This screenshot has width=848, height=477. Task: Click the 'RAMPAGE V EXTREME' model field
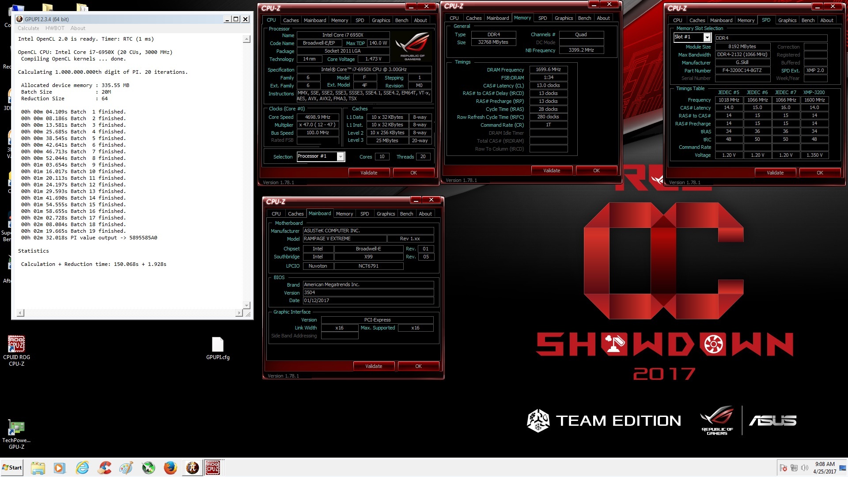(344, 238)
